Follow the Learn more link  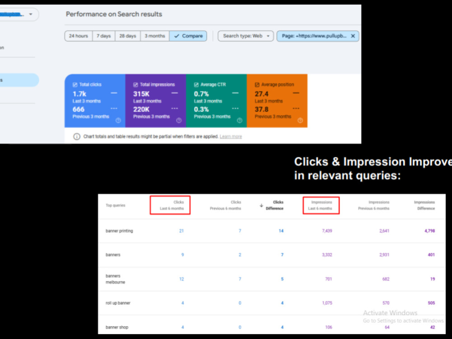(x=231, y=137)
